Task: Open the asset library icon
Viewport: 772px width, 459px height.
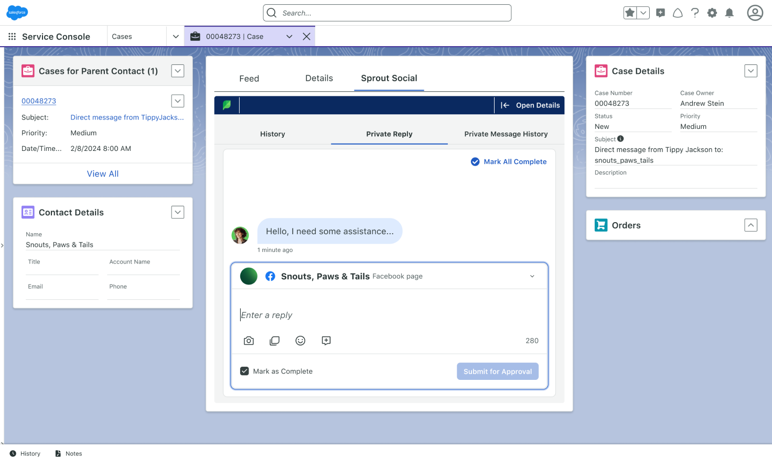Action: pos(274,341)
